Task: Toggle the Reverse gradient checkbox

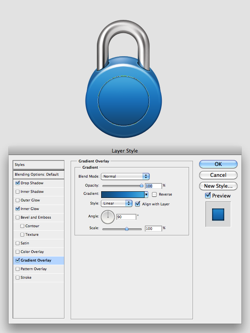Action: [154, 194]
